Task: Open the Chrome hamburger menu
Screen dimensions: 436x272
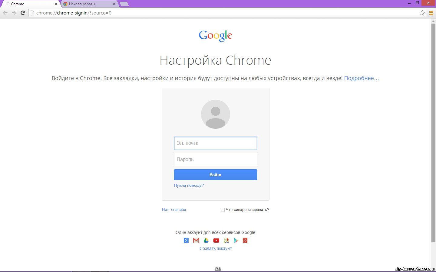Action: pyautogui.click(x=431, y=13)
